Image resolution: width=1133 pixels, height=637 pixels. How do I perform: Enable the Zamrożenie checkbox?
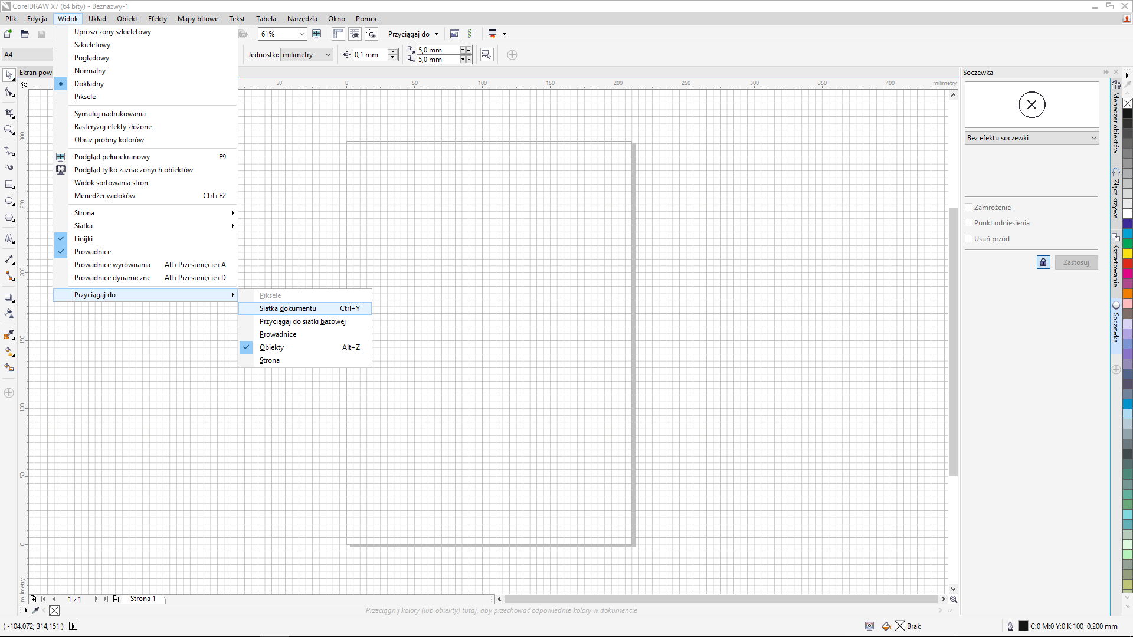point(969,208)
